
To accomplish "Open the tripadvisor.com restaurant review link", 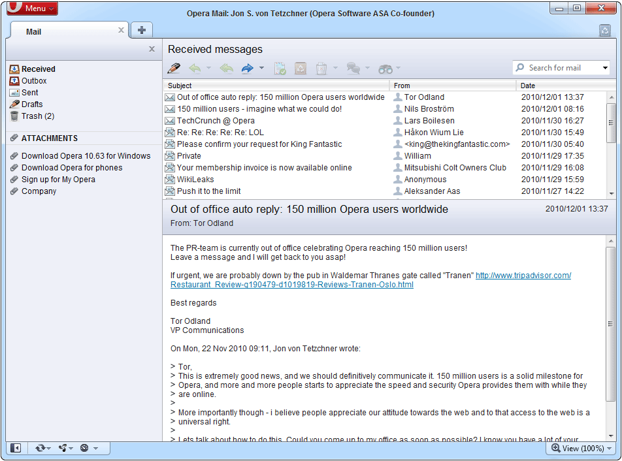I will tap(523, 276).
